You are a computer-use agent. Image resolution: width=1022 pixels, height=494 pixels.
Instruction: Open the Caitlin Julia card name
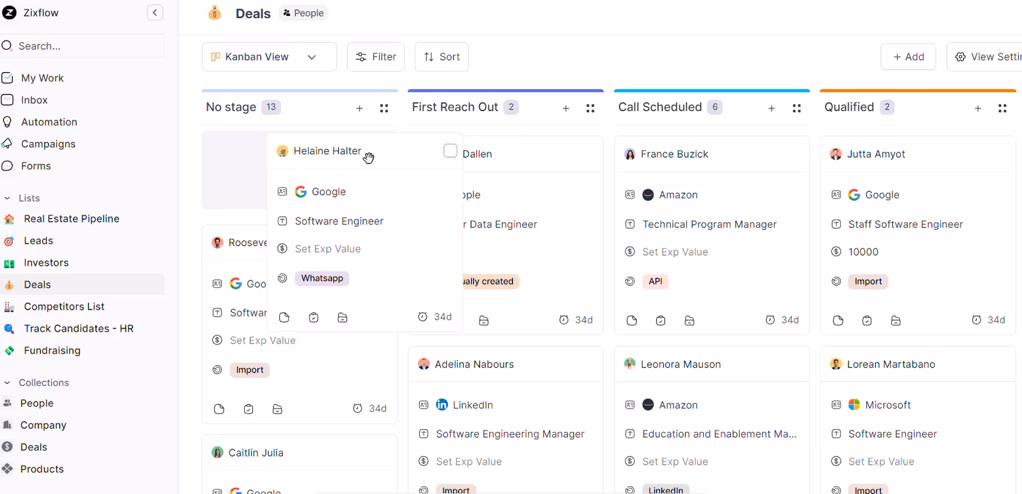(x=256, y=453)
